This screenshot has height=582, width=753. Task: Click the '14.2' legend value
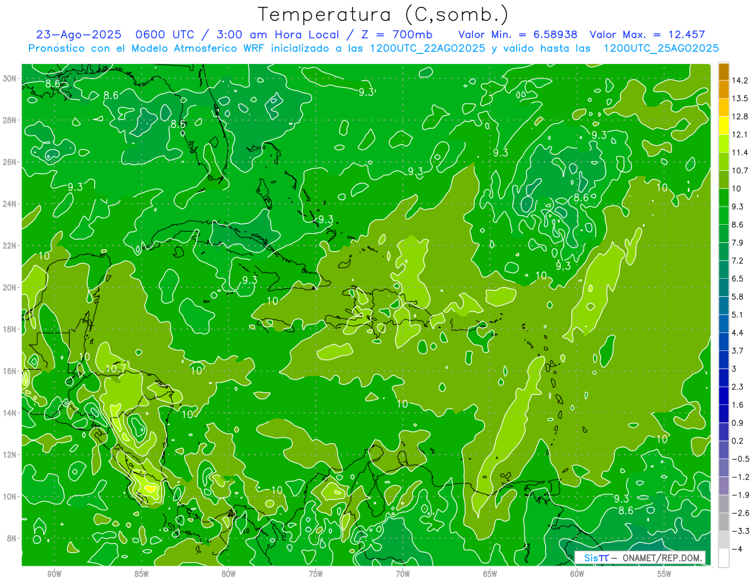point(740,80)
